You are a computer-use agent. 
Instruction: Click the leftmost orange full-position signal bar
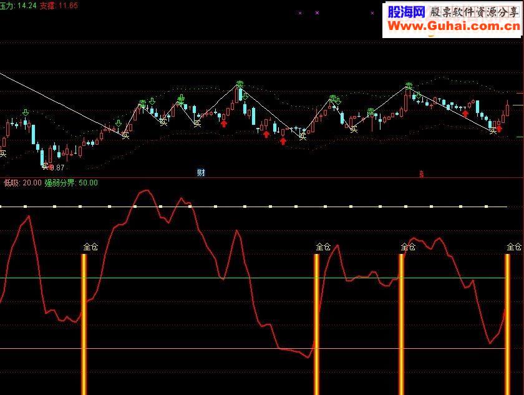coord(84,324)
